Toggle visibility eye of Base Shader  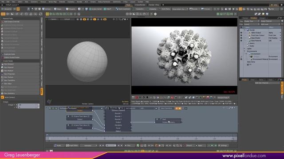(241, 38)
